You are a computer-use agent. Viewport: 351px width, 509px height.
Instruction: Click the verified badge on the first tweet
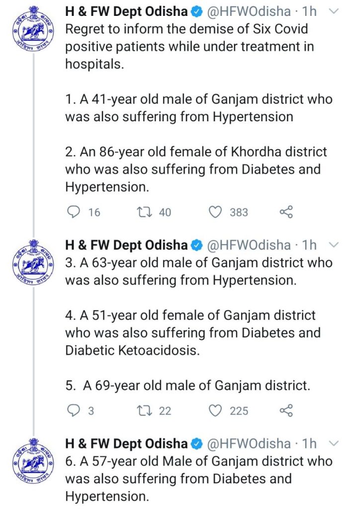click(x=197, y=12)
